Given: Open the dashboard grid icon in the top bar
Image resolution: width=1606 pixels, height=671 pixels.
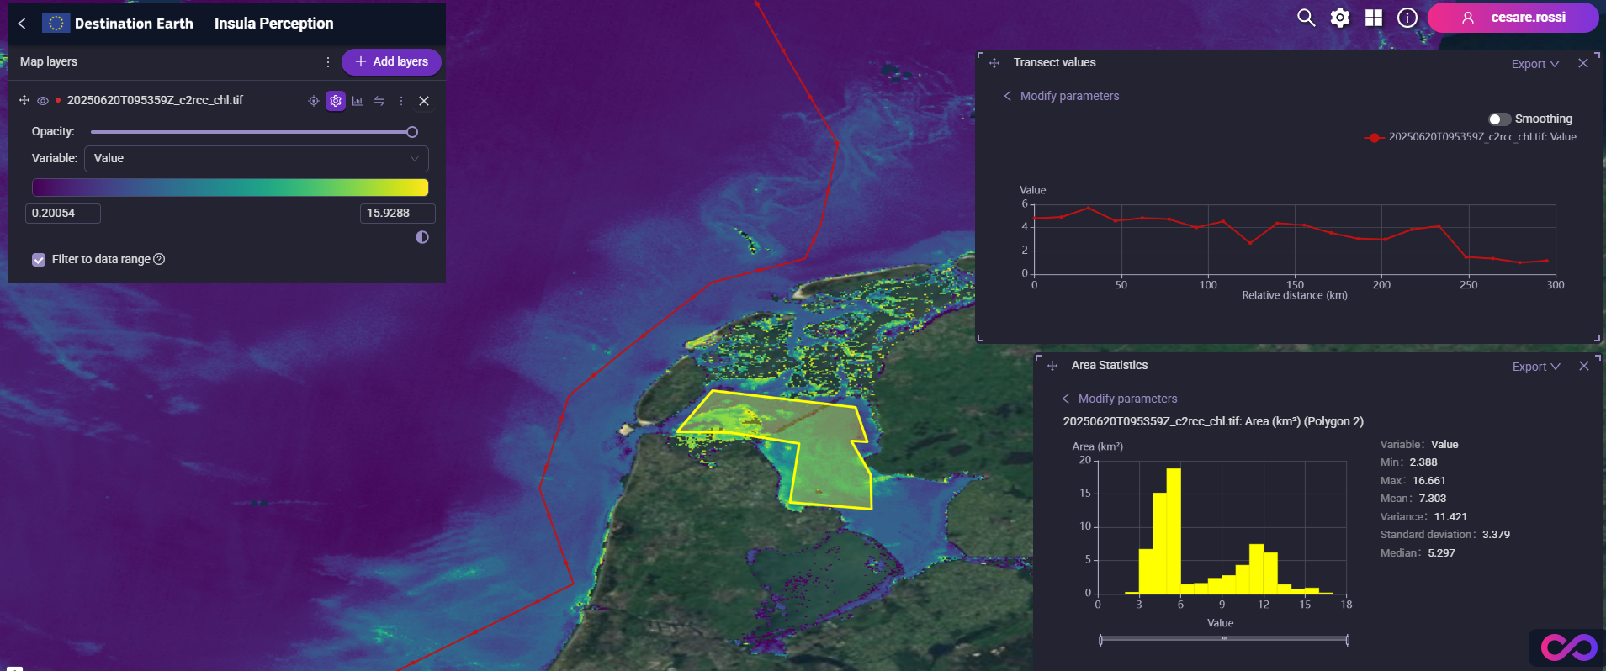Looking at the screenshot, I should (1374, 18).
